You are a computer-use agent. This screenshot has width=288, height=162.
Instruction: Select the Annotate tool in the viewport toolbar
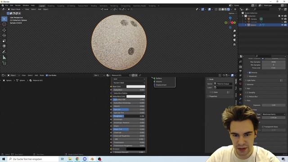point(4,52)
